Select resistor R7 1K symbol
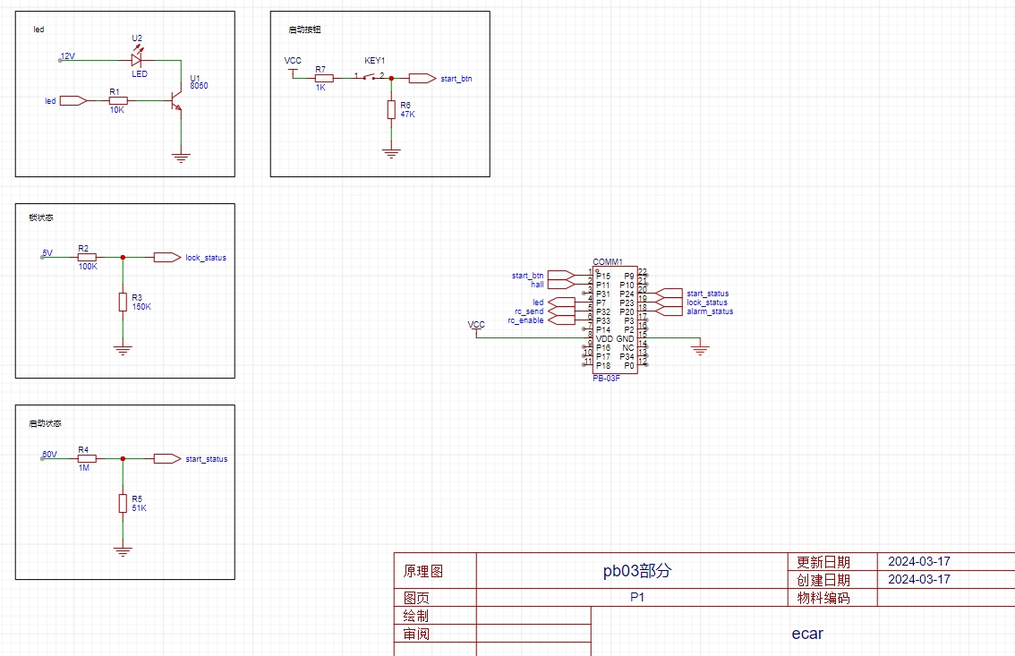The width and height of the screenshot is (1015, 656). 324,78
